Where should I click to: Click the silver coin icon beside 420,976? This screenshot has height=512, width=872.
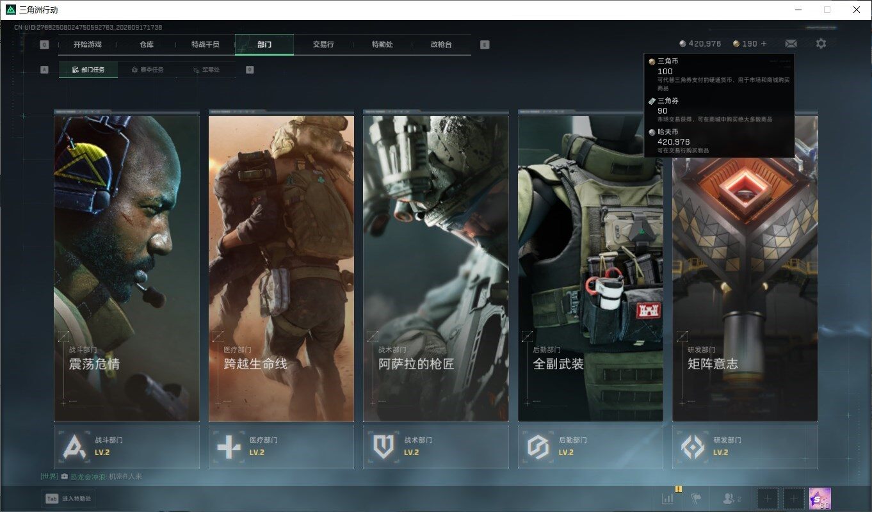click(x=682, y=44)
